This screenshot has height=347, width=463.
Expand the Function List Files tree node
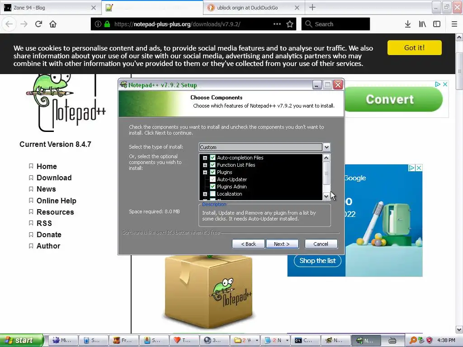[205, 165]
